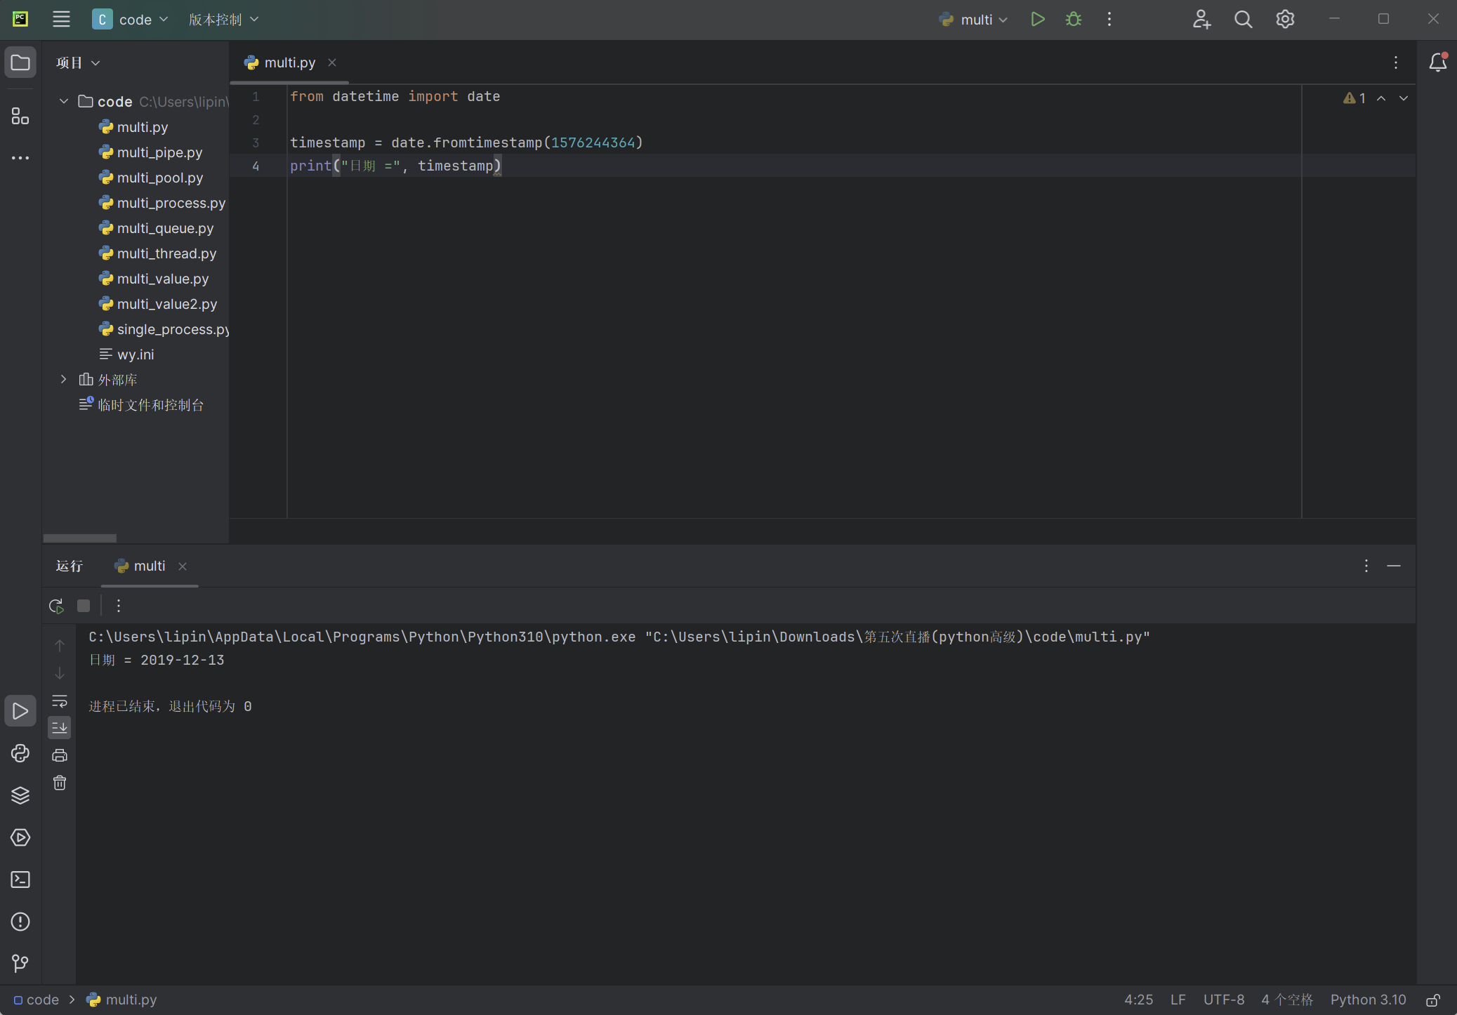The image size is (1457, 1015).
Task: Change UTF-8 file encoding
Action: click(x=1223, y=1000)
